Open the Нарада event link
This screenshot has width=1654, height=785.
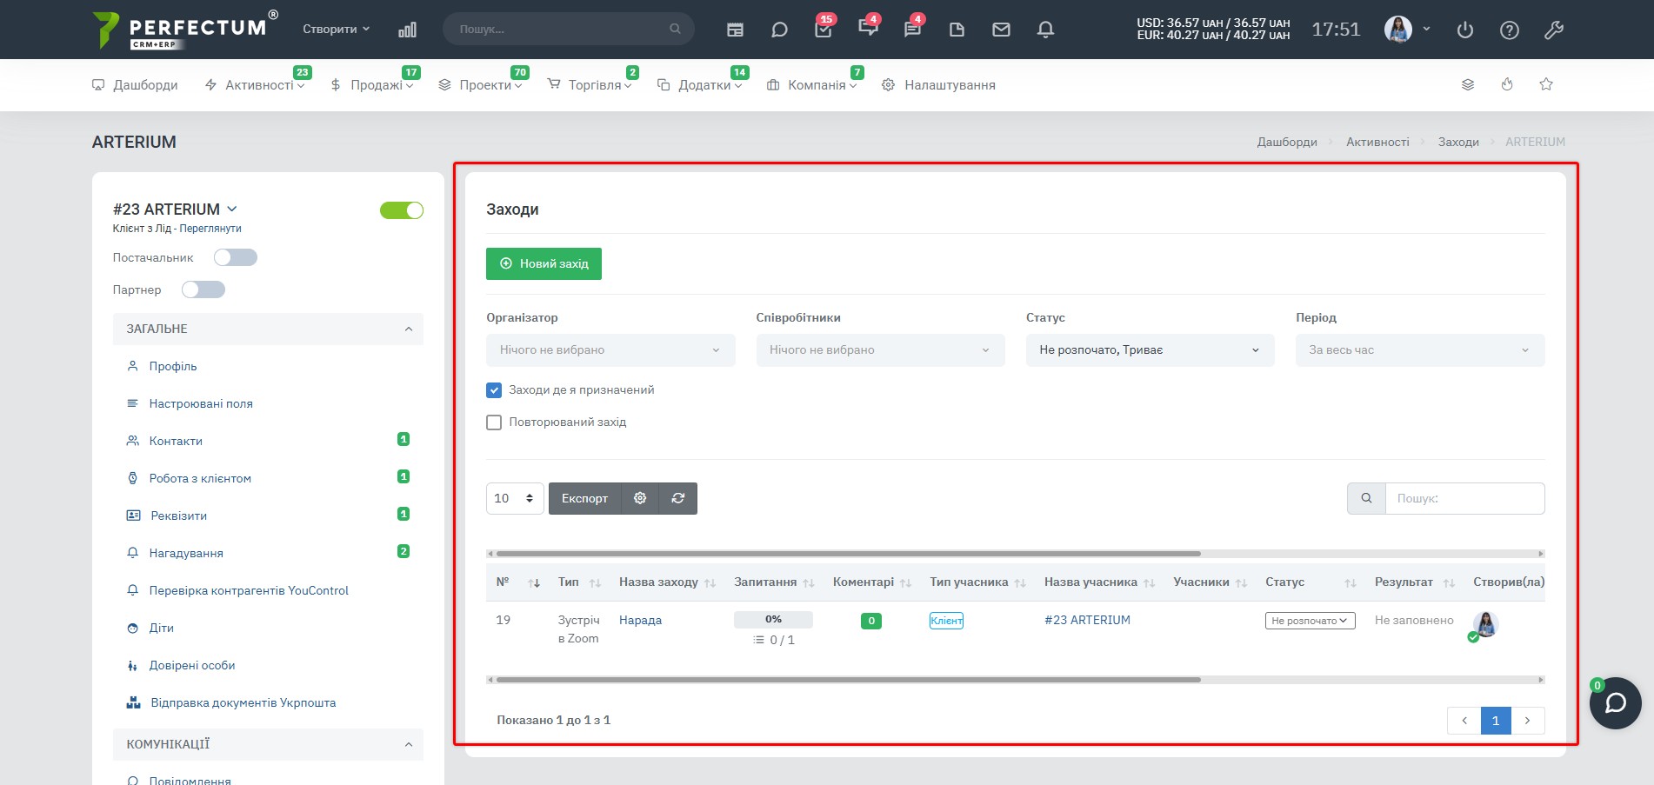click(x=640, y=620)
